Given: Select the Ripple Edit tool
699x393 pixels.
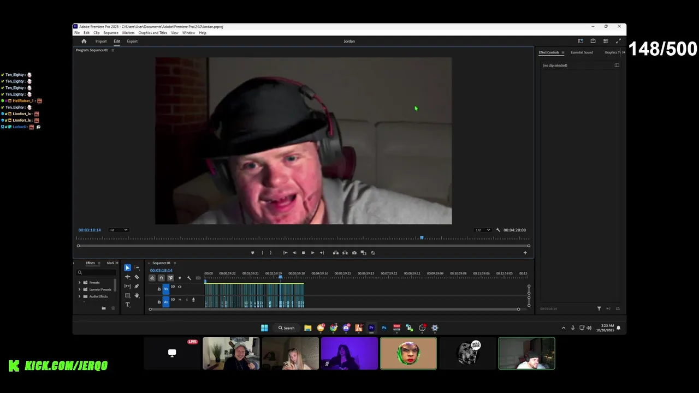Looking at the screenshot, I should tap(127, 277).
